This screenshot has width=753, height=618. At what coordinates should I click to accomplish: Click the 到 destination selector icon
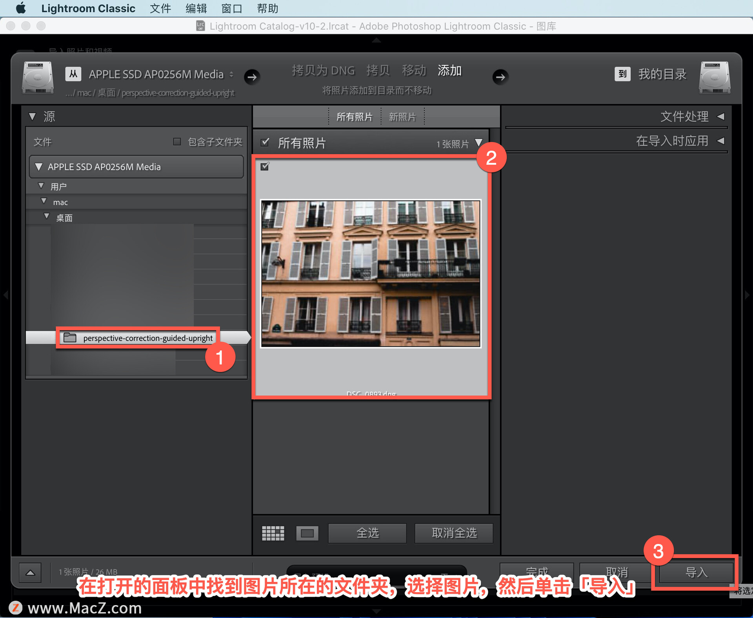point(622,74)
